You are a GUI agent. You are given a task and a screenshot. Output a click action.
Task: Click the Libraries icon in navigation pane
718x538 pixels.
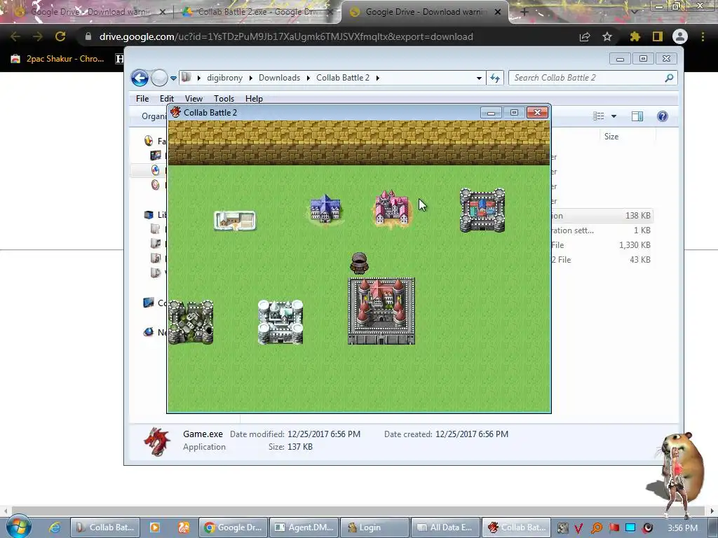pyautogui.click(x=149, y=214)
